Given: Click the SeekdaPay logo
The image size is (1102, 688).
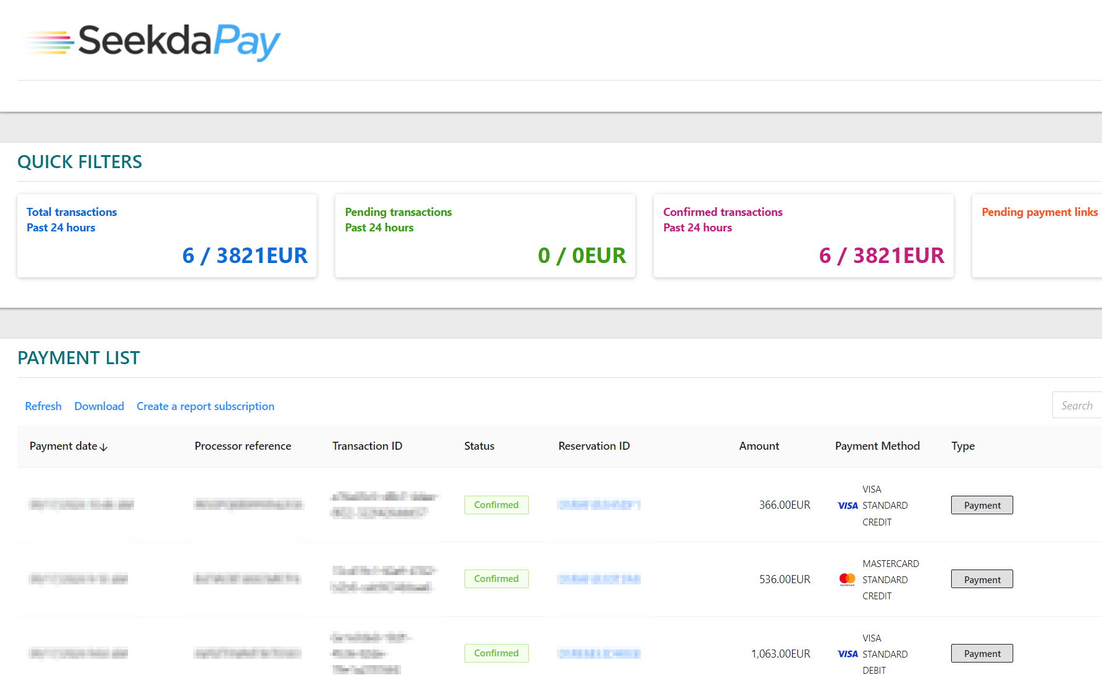Looking at the screenshot, I should pyautogui.click(x=152, y=42).
